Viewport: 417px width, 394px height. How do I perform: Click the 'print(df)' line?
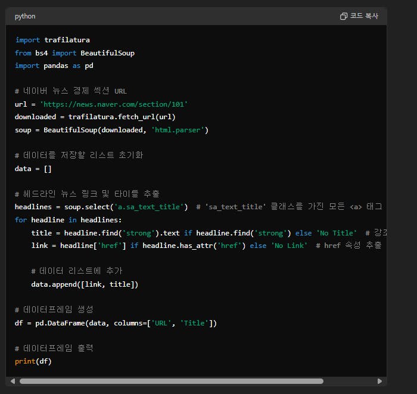(33, 361)
